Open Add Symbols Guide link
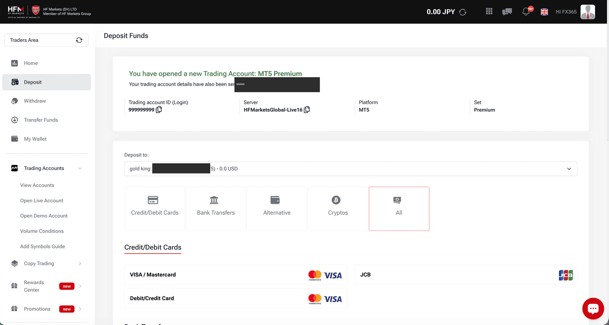 pyautogui.click(x=43, y=247)
